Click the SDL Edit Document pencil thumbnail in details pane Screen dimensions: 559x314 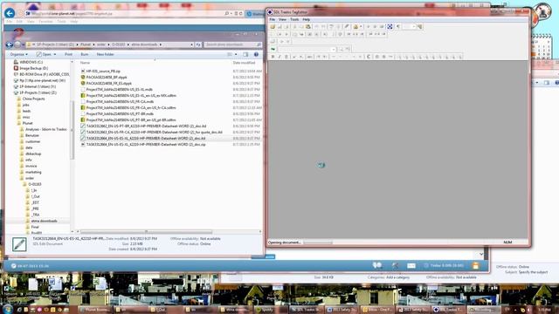pos(19,244)
